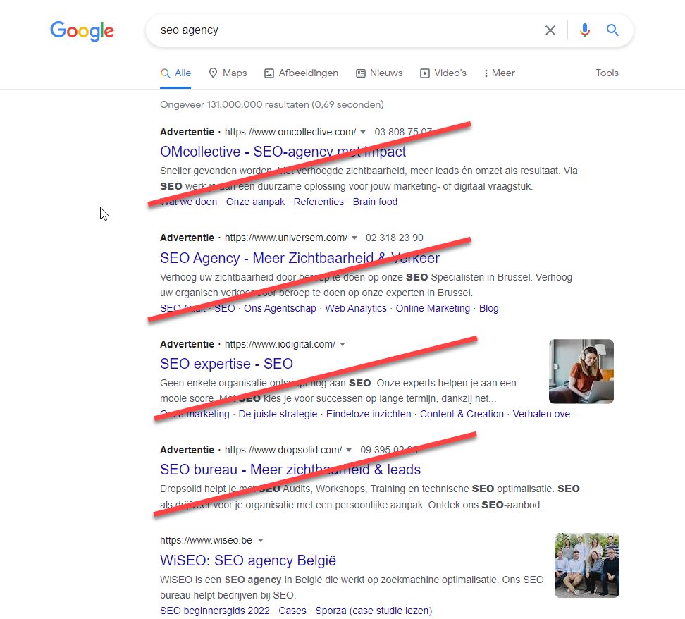Open the dropdown next to iodigital.com URL
This screenshot has height=619, width=685.
pos(342,344)
